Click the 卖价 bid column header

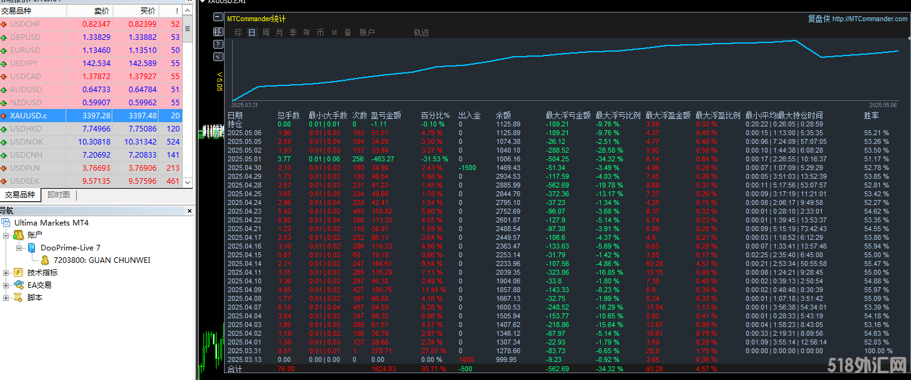[x=90, y=11]
